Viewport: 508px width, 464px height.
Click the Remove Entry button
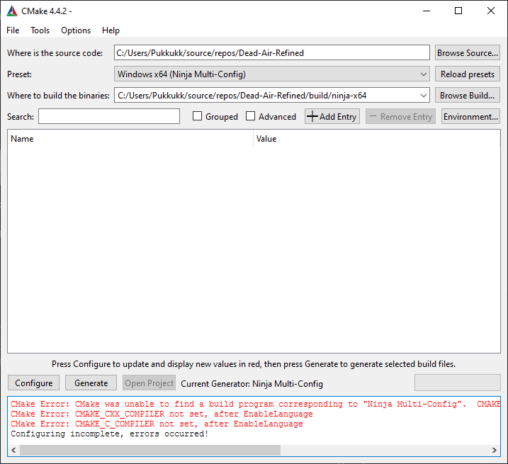(x=400, y=116)
